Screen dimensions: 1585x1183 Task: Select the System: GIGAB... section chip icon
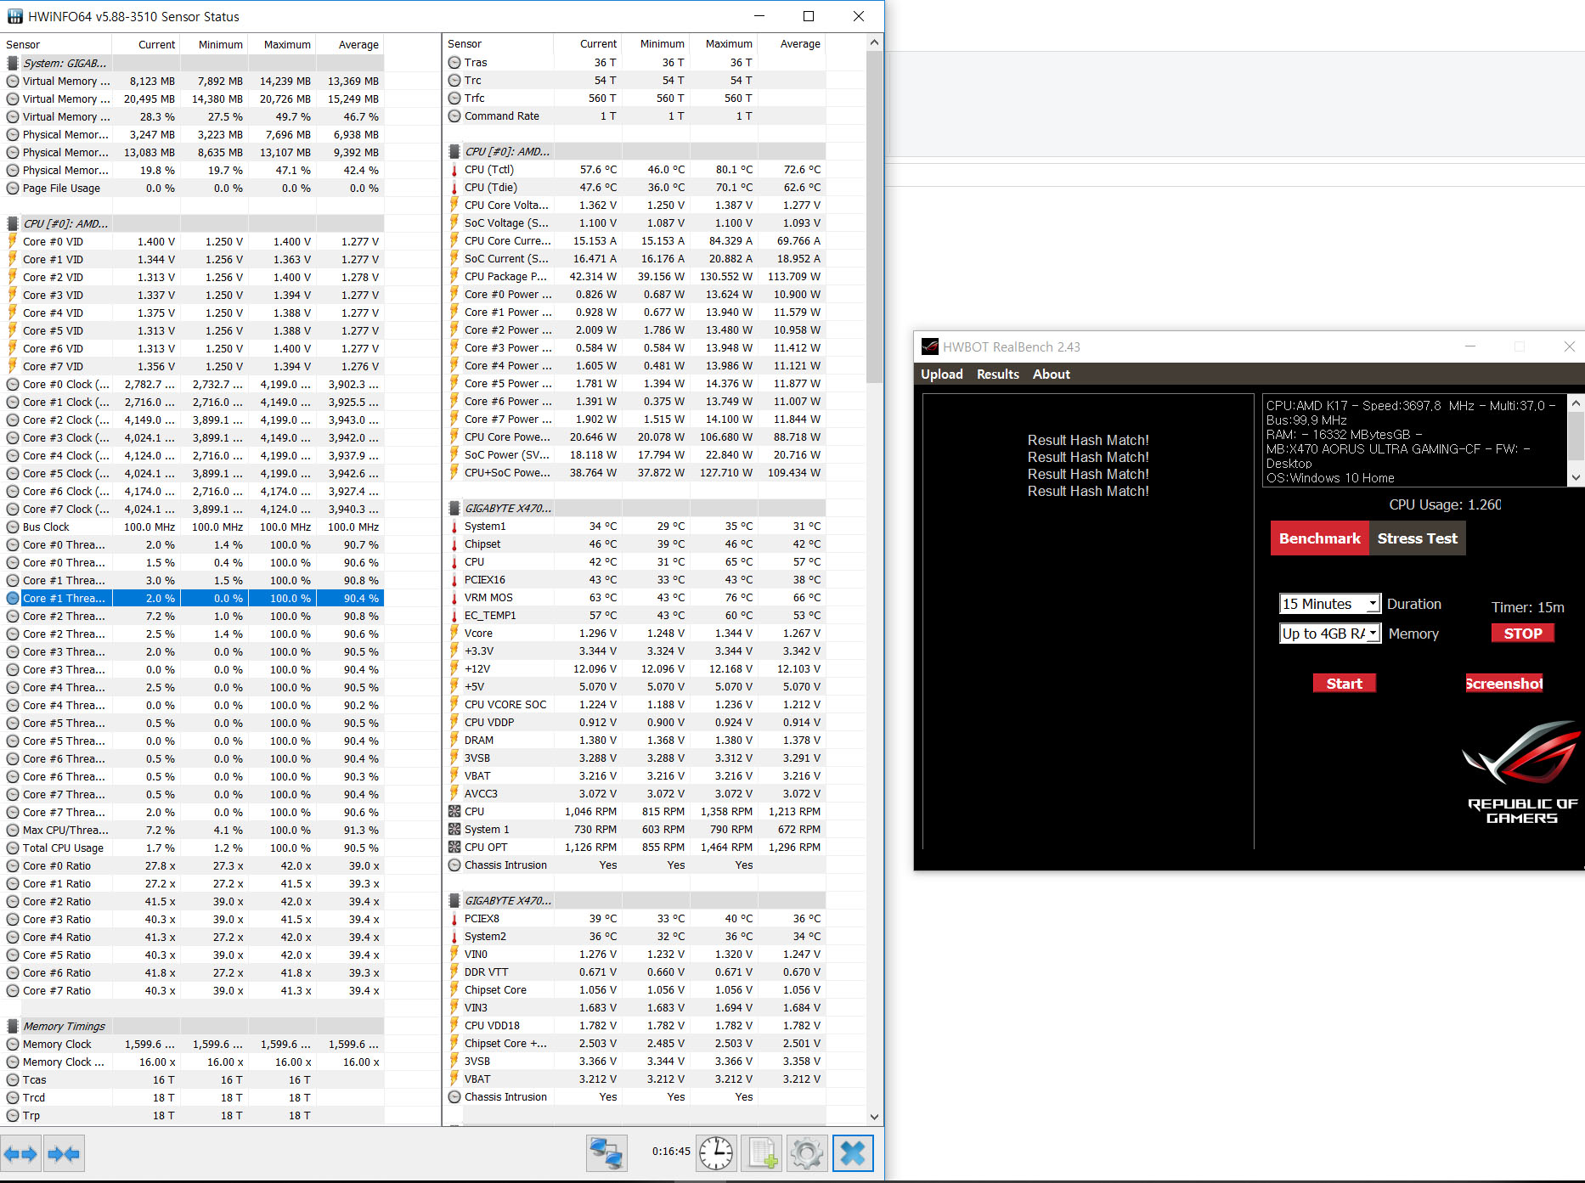click(x=13, y=63)
